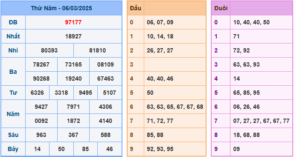Select Đầu row values 26, 27, 27

(160, 50)
